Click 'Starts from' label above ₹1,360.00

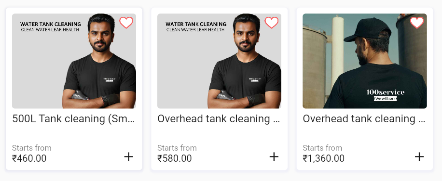[322, 148]
